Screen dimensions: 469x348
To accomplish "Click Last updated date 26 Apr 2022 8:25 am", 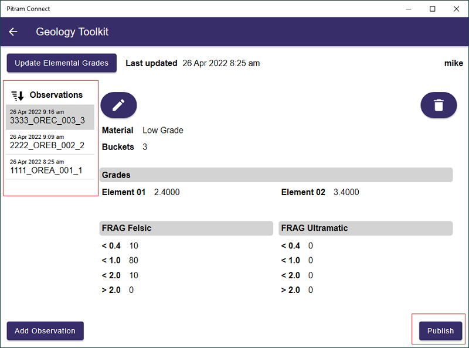I will pyautogui.click(x=221, y=63).
